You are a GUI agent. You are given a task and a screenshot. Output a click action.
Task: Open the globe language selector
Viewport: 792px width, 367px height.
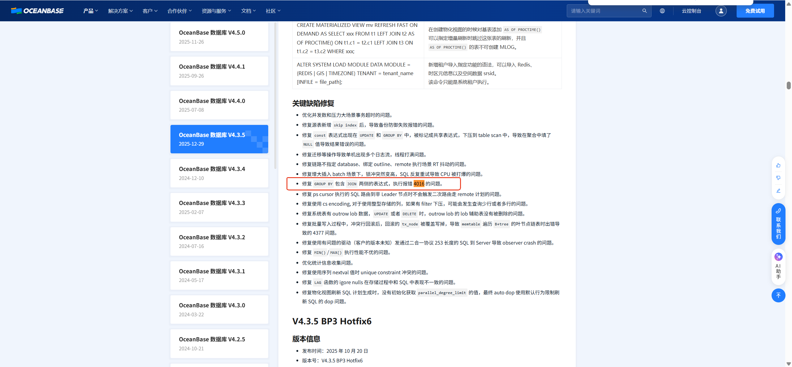point(662,11)
